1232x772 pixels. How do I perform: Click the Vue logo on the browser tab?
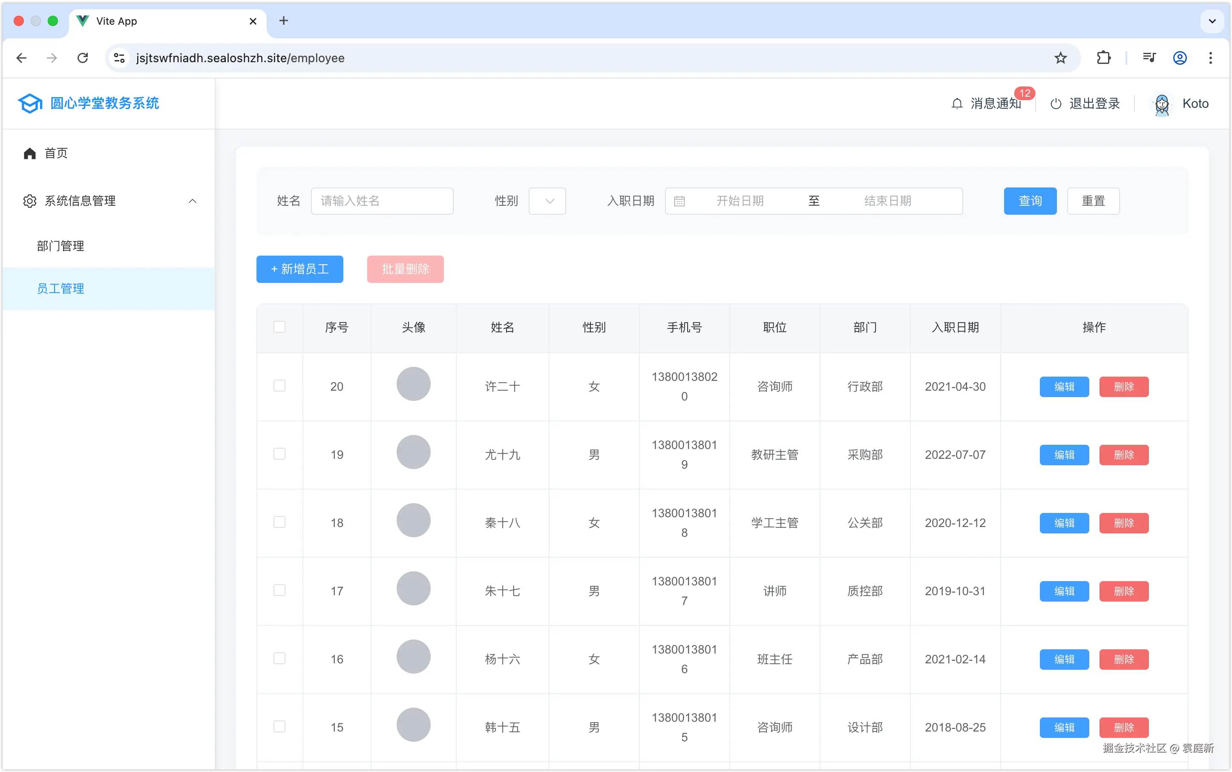[82, 21]
